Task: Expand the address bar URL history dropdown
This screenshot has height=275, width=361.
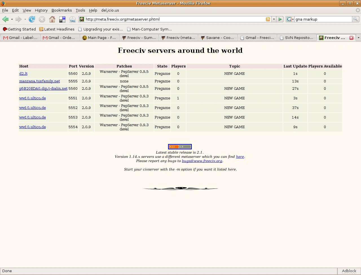Action: [x=274, y=19]
